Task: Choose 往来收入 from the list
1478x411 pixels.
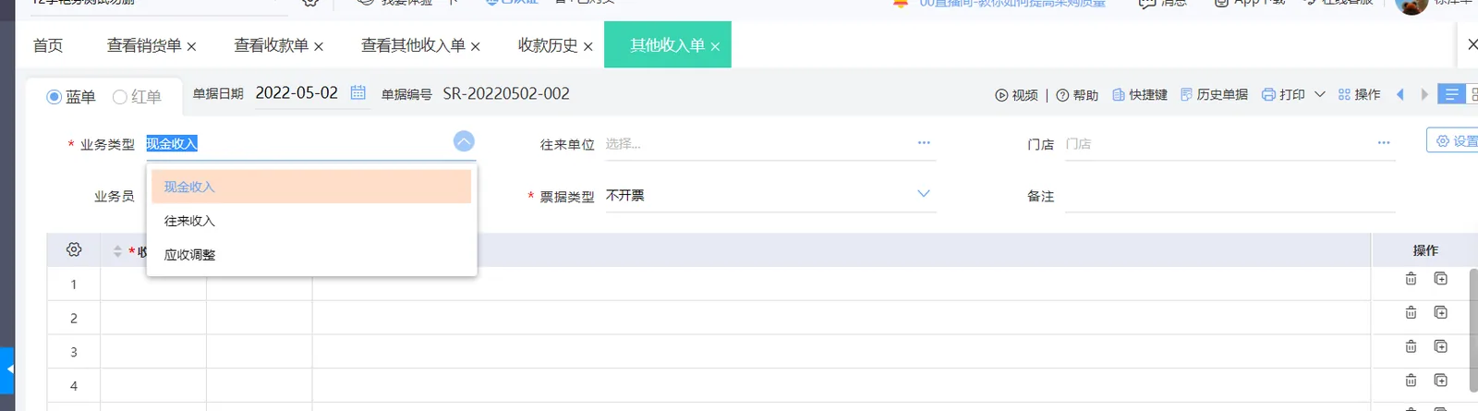Action: [311, 221]
